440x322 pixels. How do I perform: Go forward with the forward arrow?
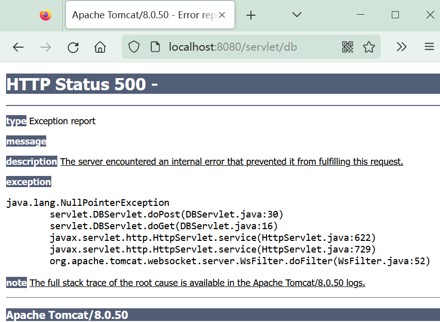pyautogui.click(x=46, y=47)
